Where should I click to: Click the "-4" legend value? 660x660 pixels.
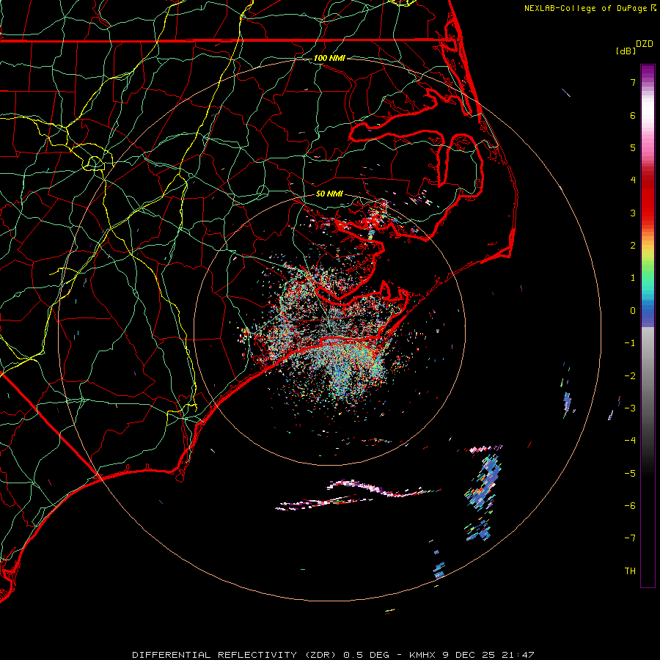(x=630, y=441)
